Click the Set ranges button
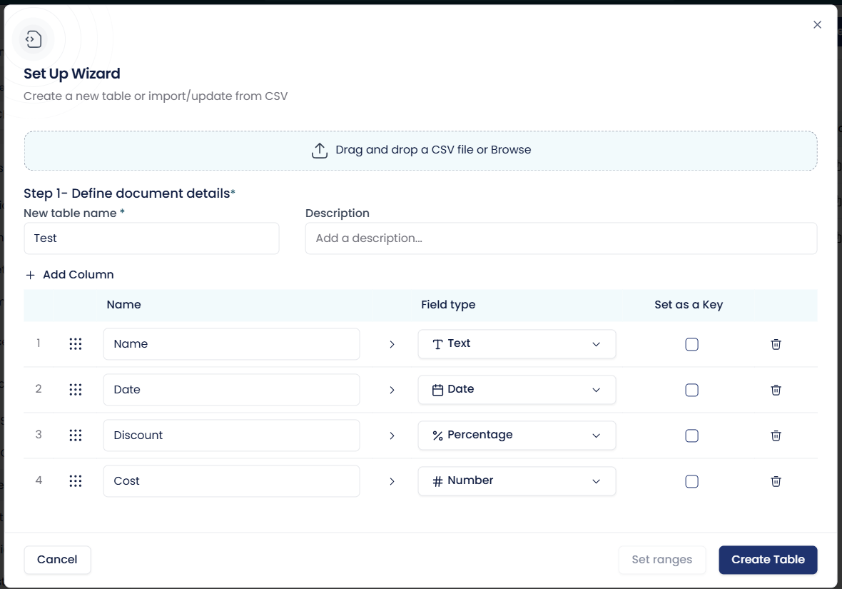The height and width of the screenshot is (589, 842). pos(661,560)
